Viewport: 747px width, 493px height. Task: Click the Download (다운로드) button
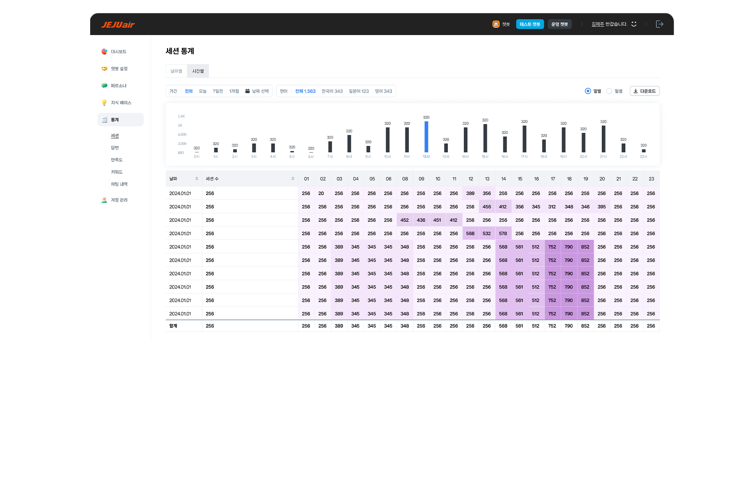click(645, 91)
